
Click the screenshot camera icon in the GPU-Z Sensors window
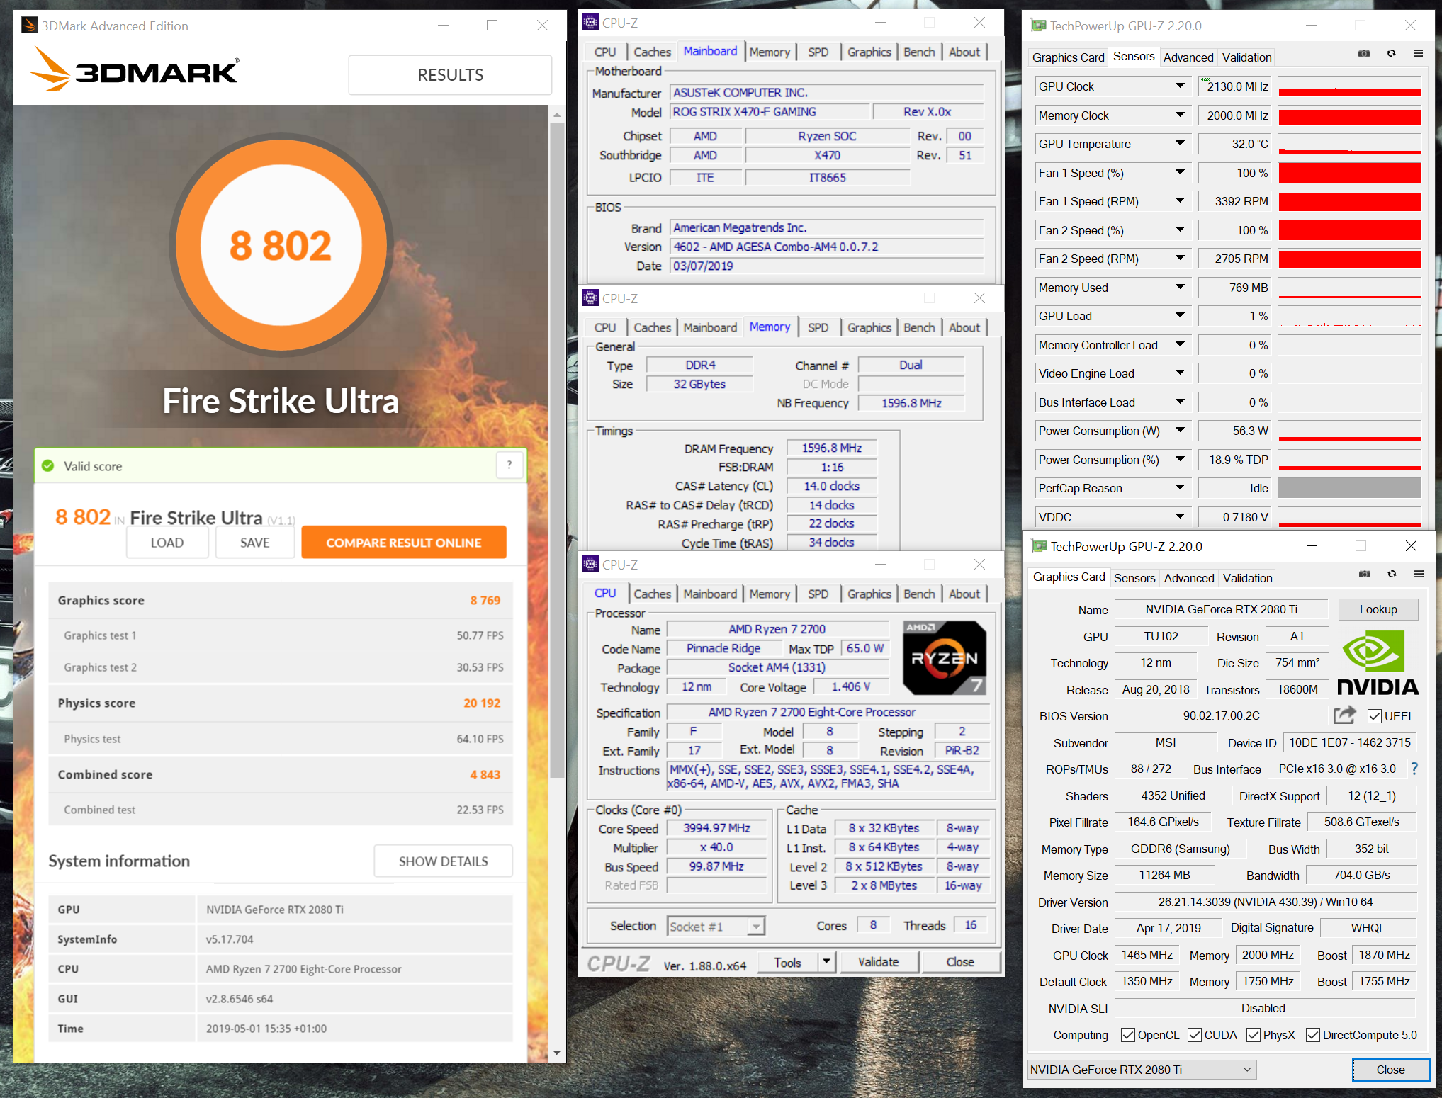1363,54
